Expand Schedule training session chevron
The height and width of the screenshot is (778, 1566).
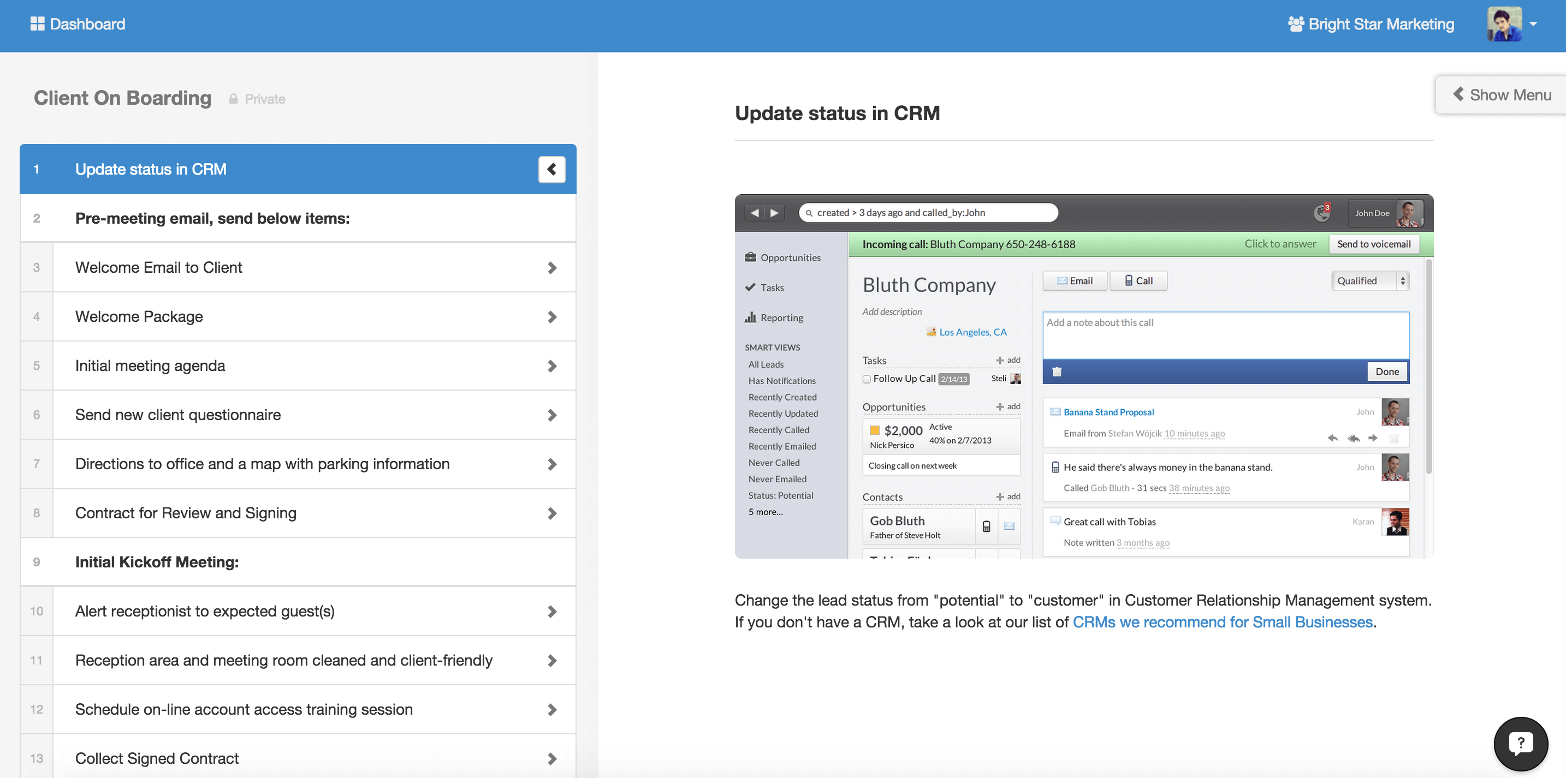[x=551, y=709]
